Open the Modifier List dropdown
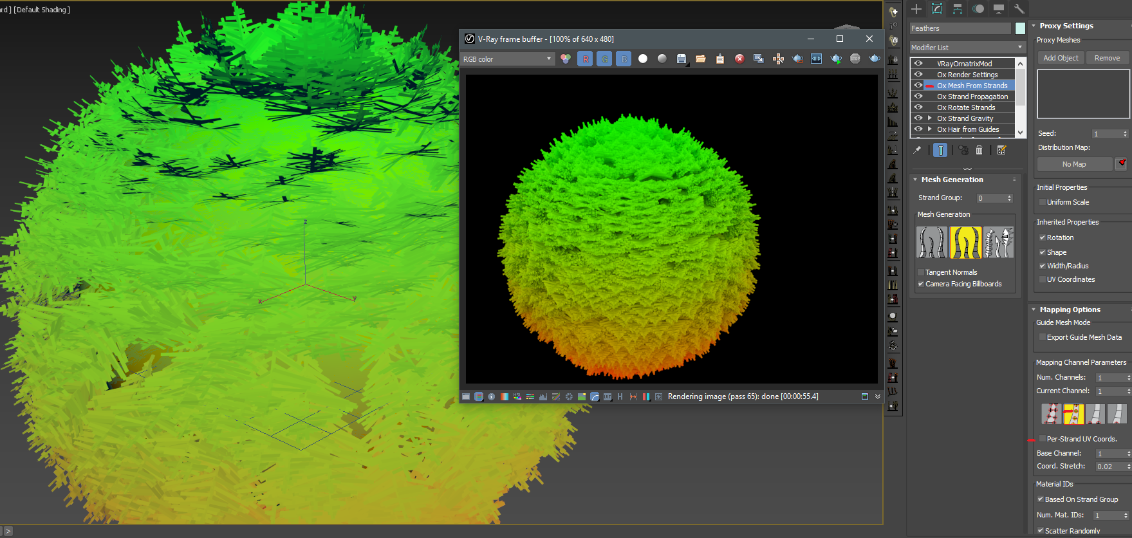The width and height of the screenshot is (1132, 538). [967, 48]
